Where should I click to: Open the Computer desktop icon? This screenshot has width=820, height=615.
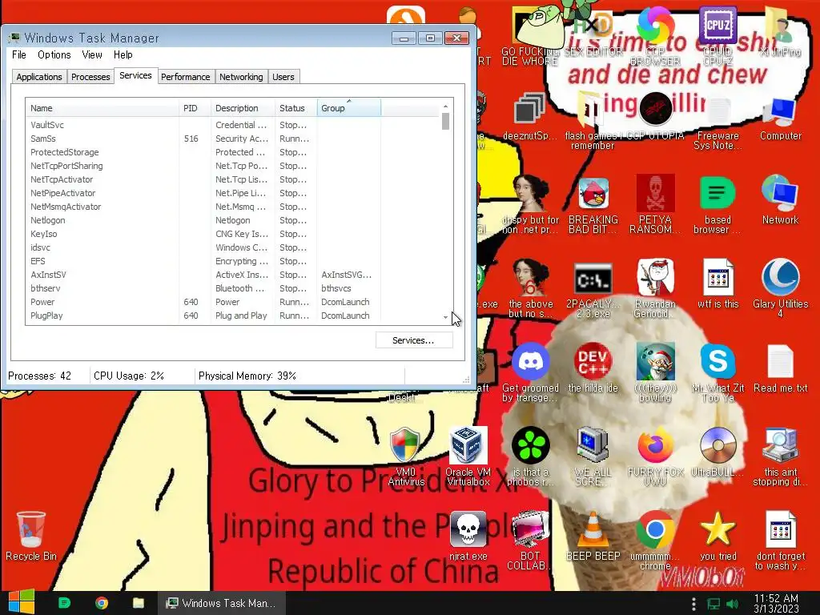780,118
